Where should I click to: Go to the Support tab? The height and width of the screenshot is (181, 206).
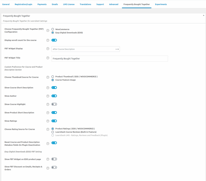[100, 4]
